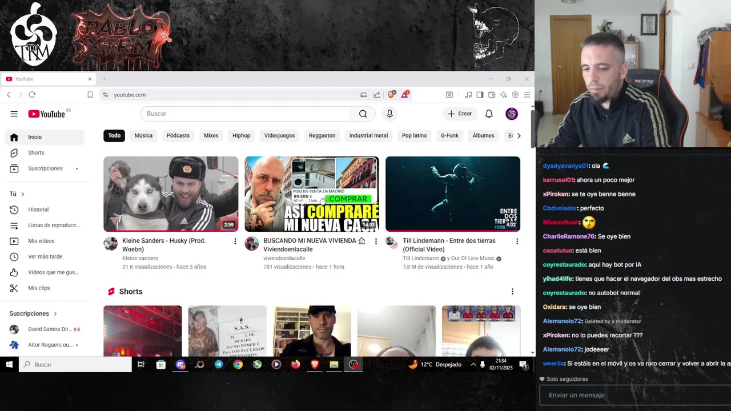Screen dimensions: 731x411
Task: Play the Entre dos tierras thumbnail
Action: tap(453, 194)
